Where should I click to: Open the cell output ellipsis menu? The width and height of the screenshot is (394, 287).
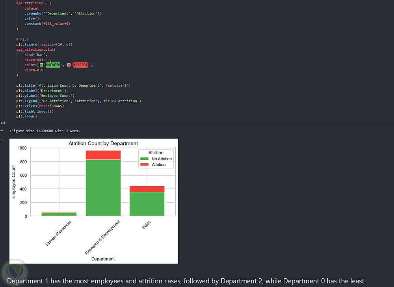(1, 131)
